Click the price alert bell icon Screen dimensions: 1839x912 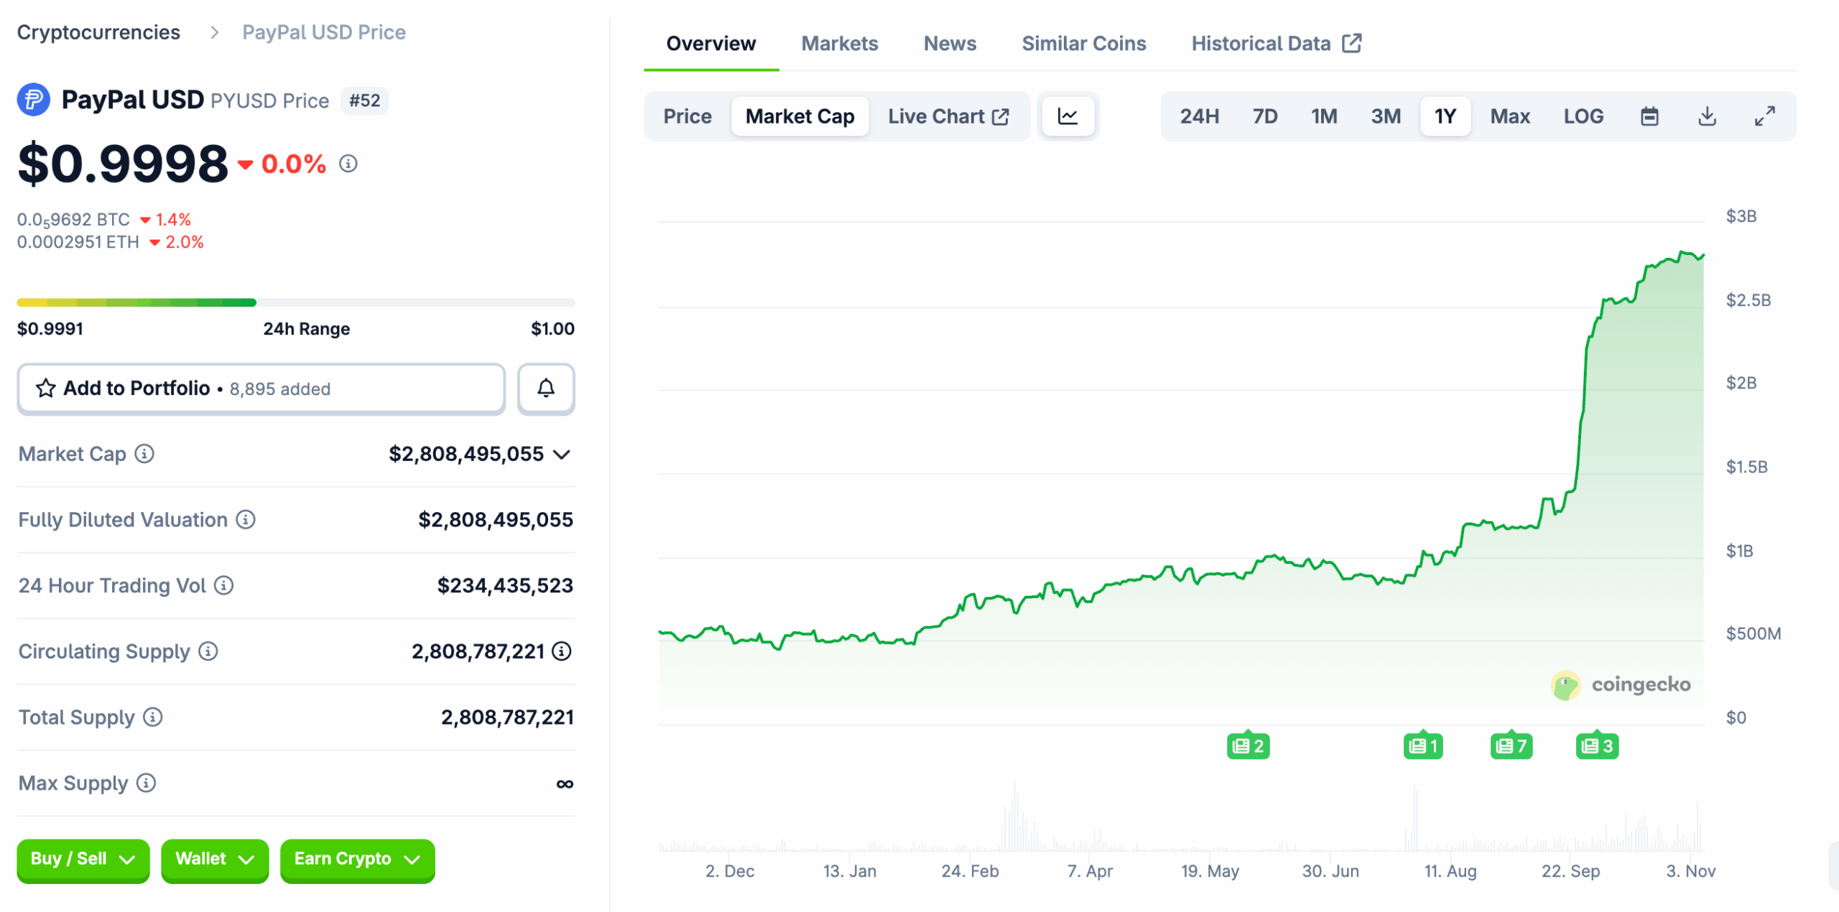click(546, 388)
